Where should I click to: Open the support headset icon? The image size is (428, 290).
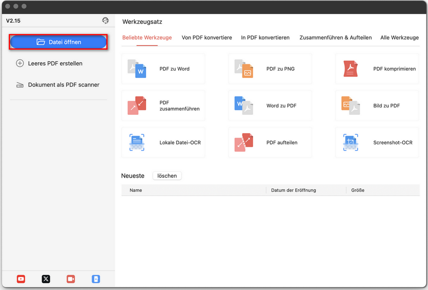106,21
